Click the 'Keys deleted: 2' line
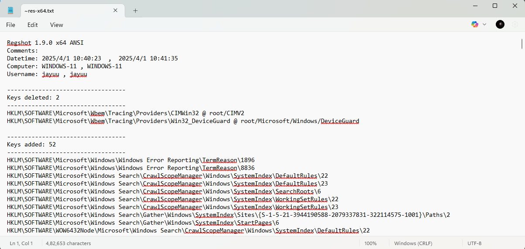The height and width of the screenshot is (249, 525). point(33,97)
